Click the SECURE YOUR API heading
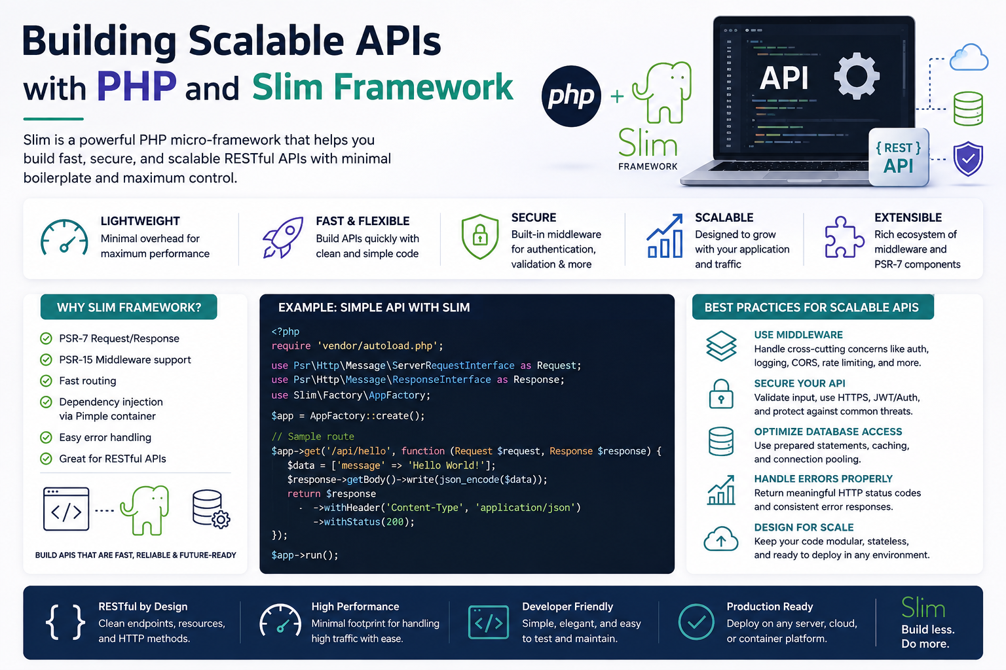 tap(800, 383)
